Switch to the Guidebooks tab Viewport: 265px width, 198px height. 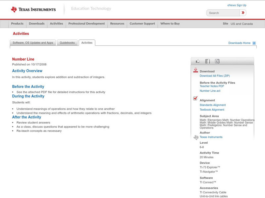pos(67,43)
